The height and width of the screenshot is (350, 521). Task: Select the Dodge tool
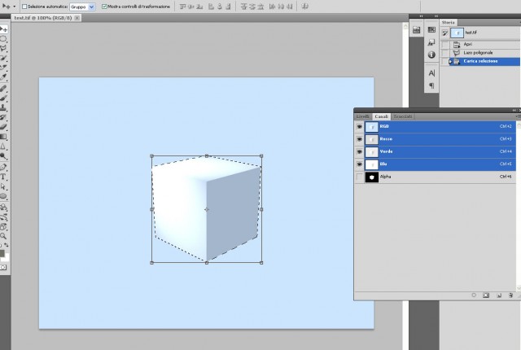click(x=3, y=155)
